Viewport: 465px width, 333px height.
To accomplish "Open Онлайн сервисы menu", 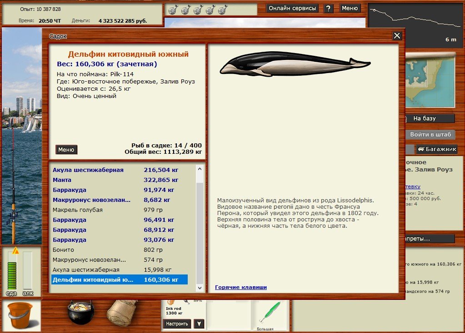I will pyautogui.click(x=292, y=8).
